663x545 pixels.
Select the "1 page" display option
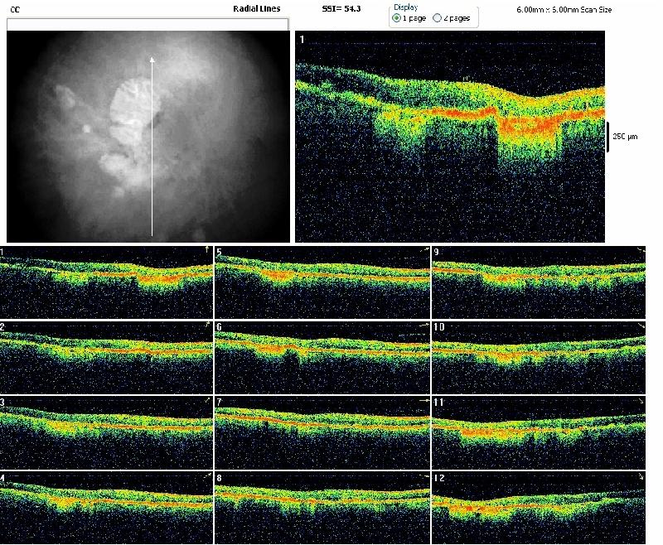pyautogui.click(x=397, y=17)
